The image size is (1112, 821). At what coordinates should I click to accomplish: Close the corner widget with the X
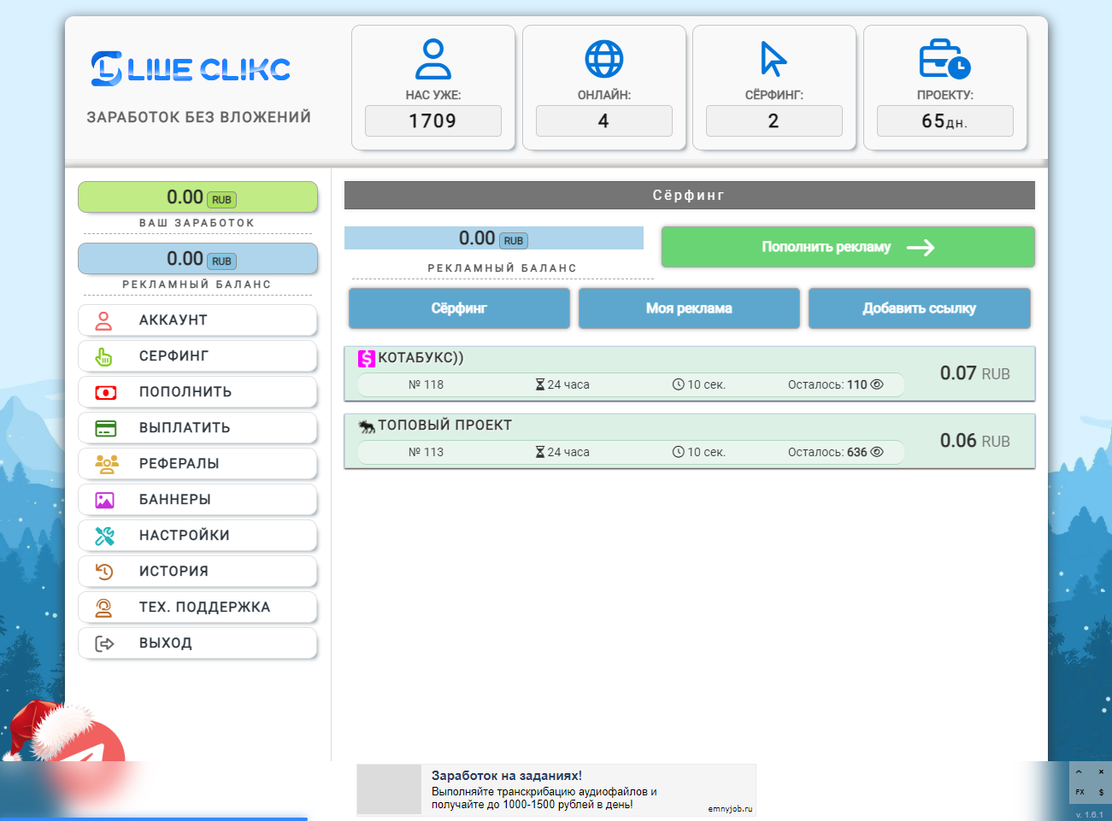pos(1101,772)
